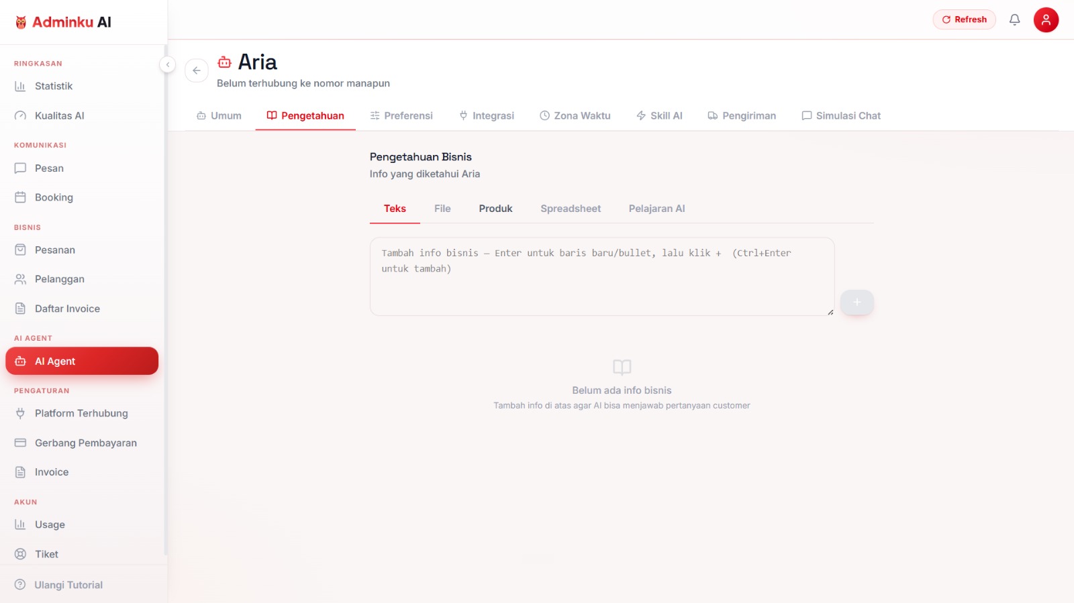The image size is (1074, 603).
Task: Open the Simulasi Chat tab
Action: [x=841, y=115]
